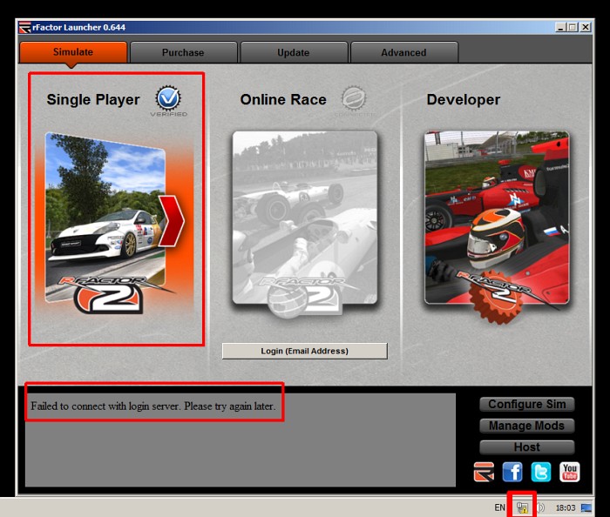This screenshot has width=610, height=517.
Task: Click the greyed Online Race badge icon
Action: (354, 99)
